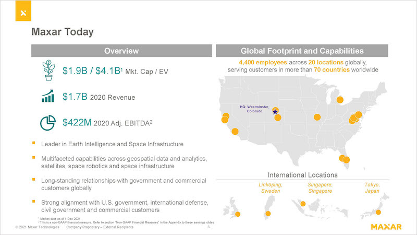Screen dimensions: 417x235
Task: Click the Strong alignment with U.S. government bullet
Action: click(x=125, y=206)
